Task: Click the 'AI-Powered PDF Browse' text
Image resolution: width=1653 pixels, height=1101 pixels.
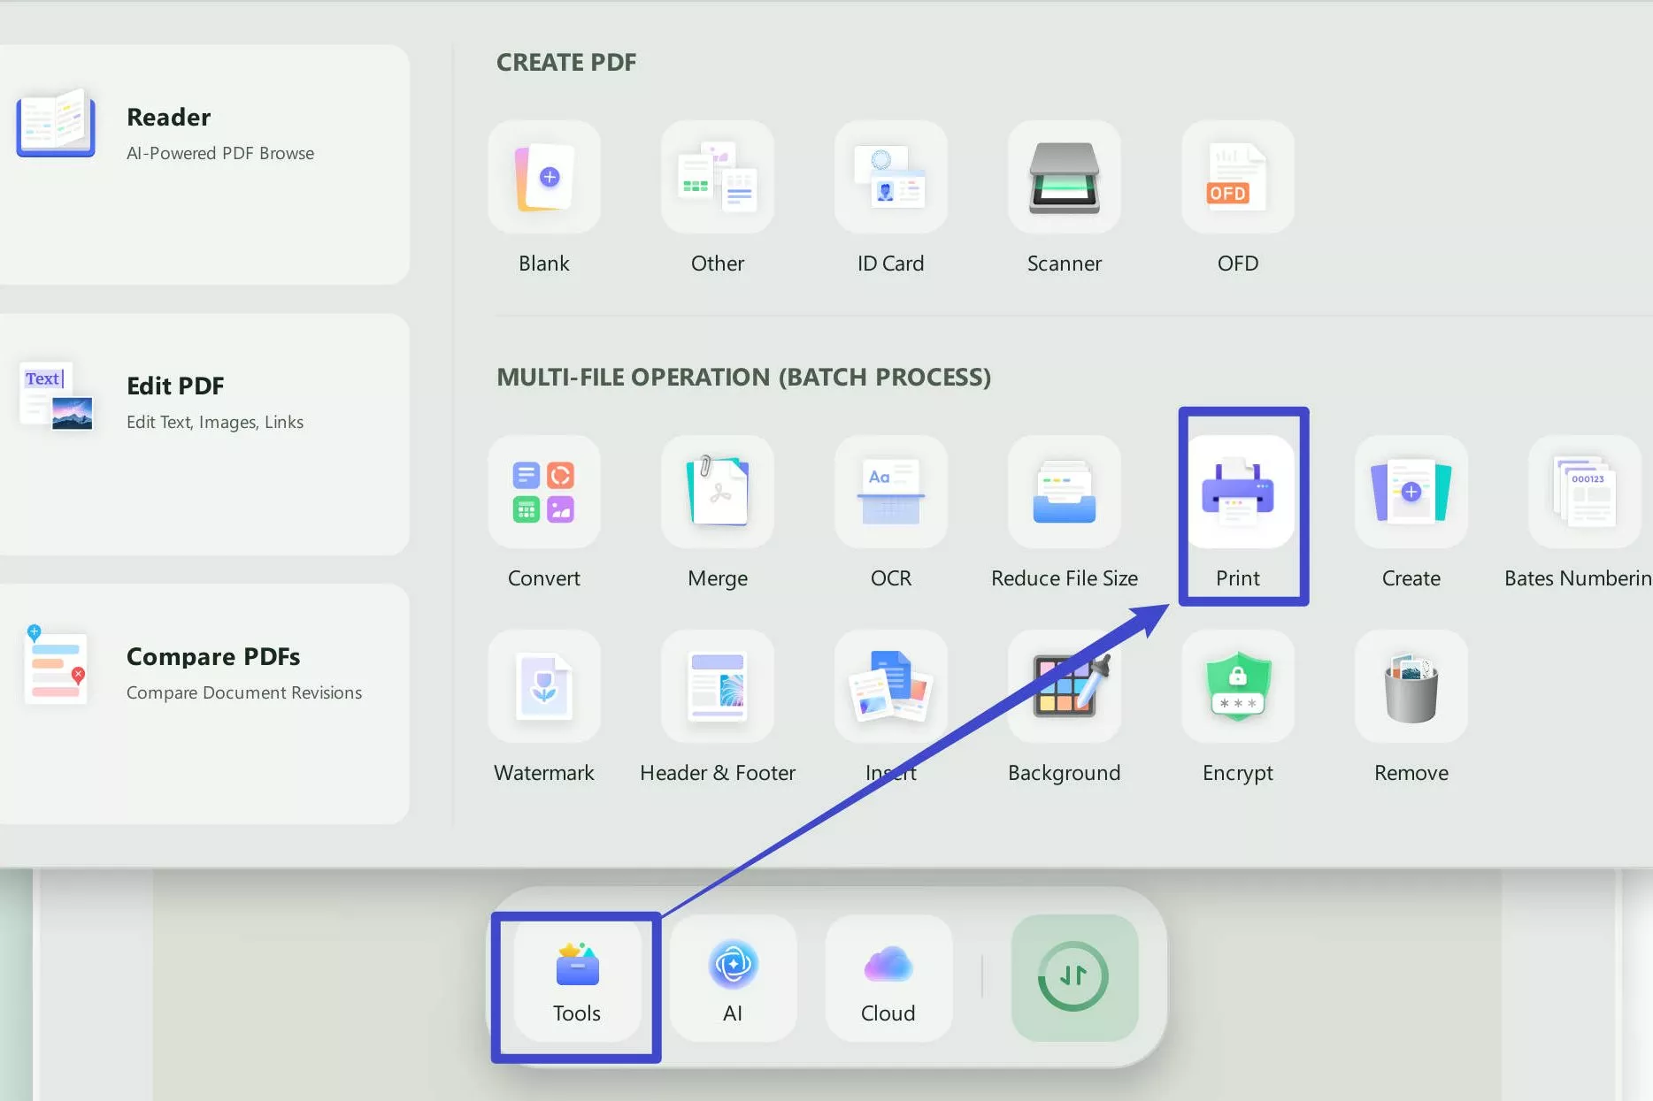Action: coord(220,153)
